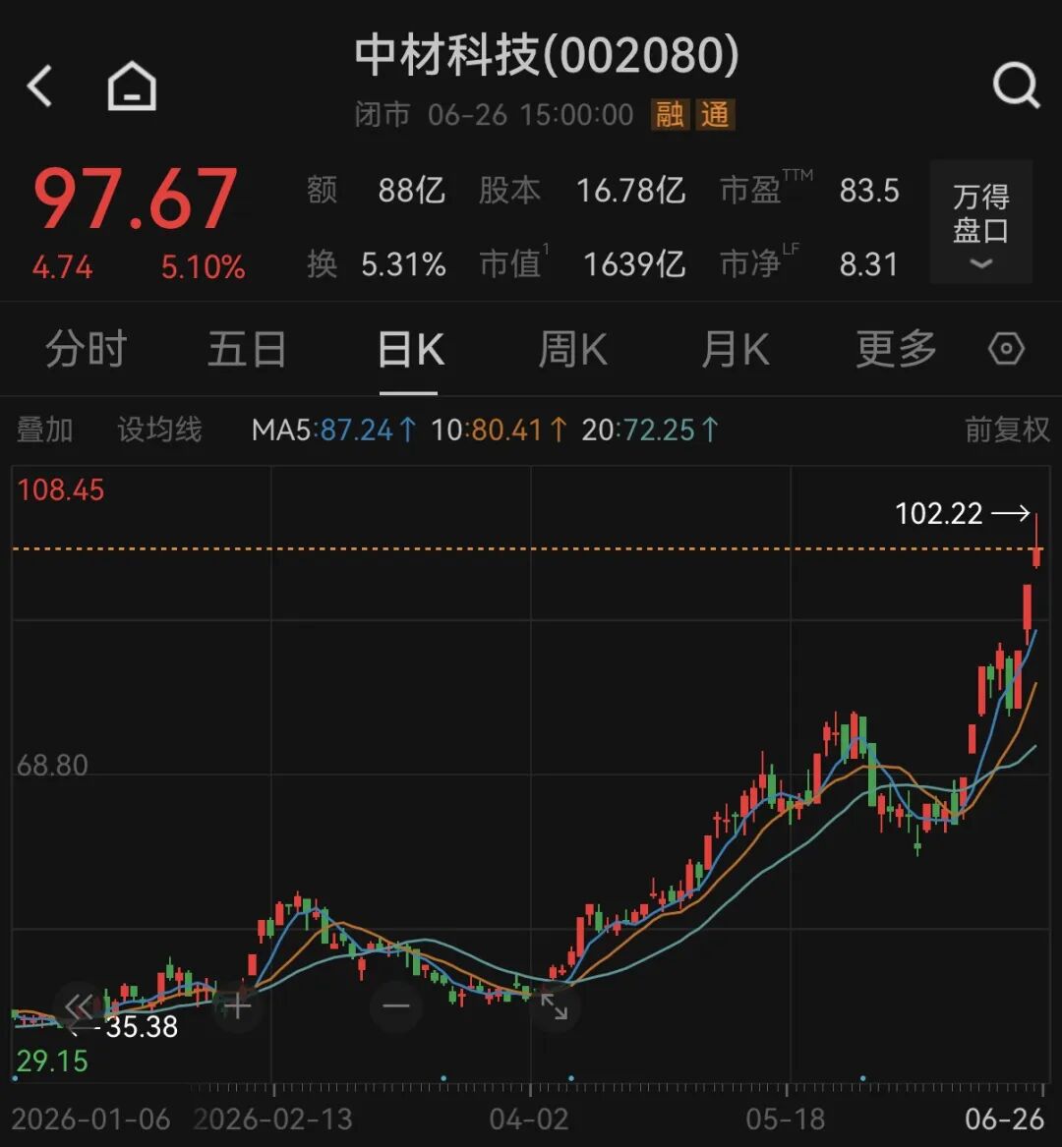Screen dimensions: 1062x1147
Task: Open chart settings hexagon icon
Action: pyautogui.click(x=1006, y=349)
